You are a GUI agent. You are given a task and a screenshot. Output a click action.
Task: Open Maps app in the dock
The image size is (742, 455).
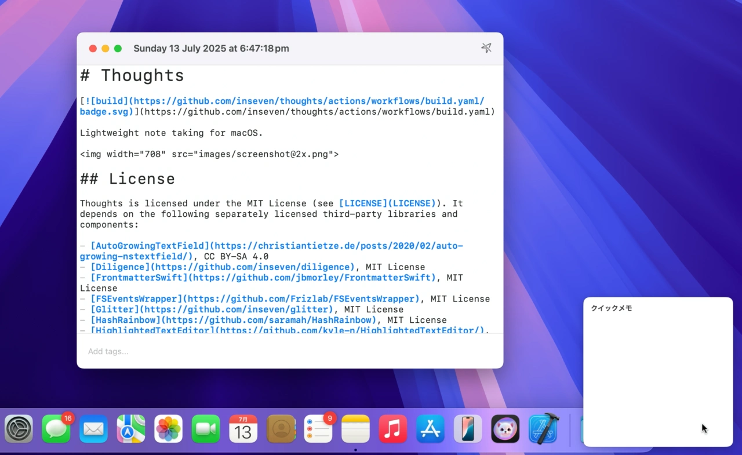pyautogui.click(x=131, y=429)
